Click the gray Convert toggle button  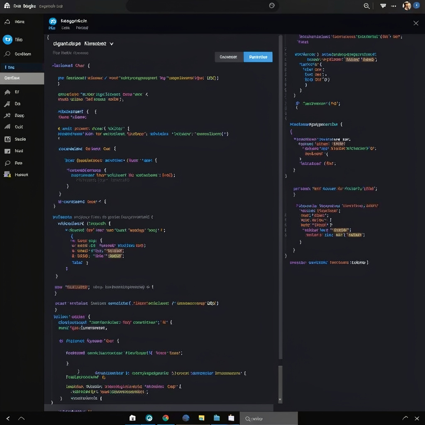tap(229, 57)
